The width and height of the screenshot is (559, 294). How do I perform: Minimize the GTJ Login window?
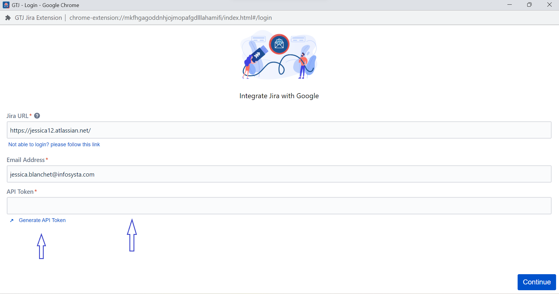tap(509, 5)
